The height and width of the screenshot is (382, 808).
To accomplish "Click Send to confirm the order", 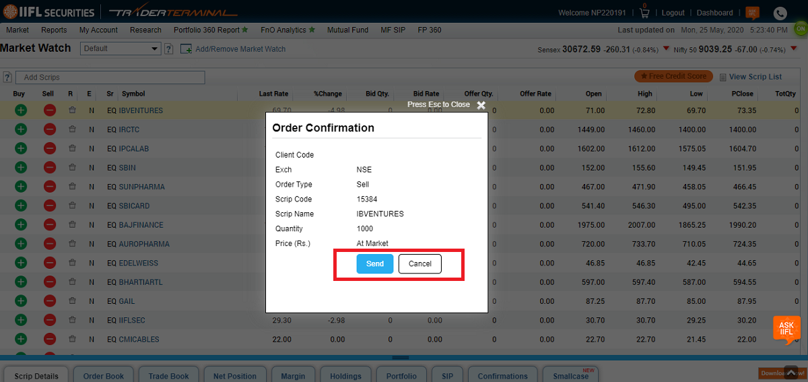I will pos(375,263).
